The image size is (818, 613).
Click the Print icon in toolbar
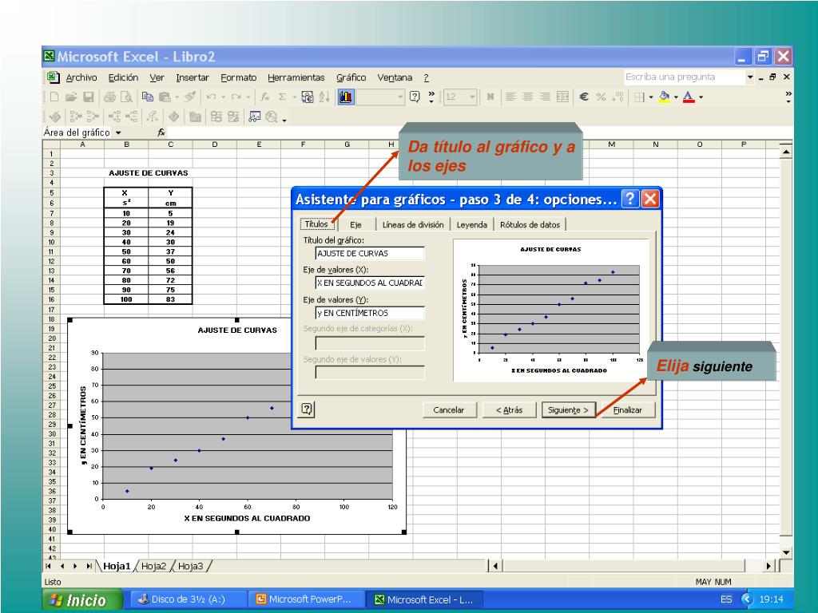pyautogui.click(x=109, y=97)
